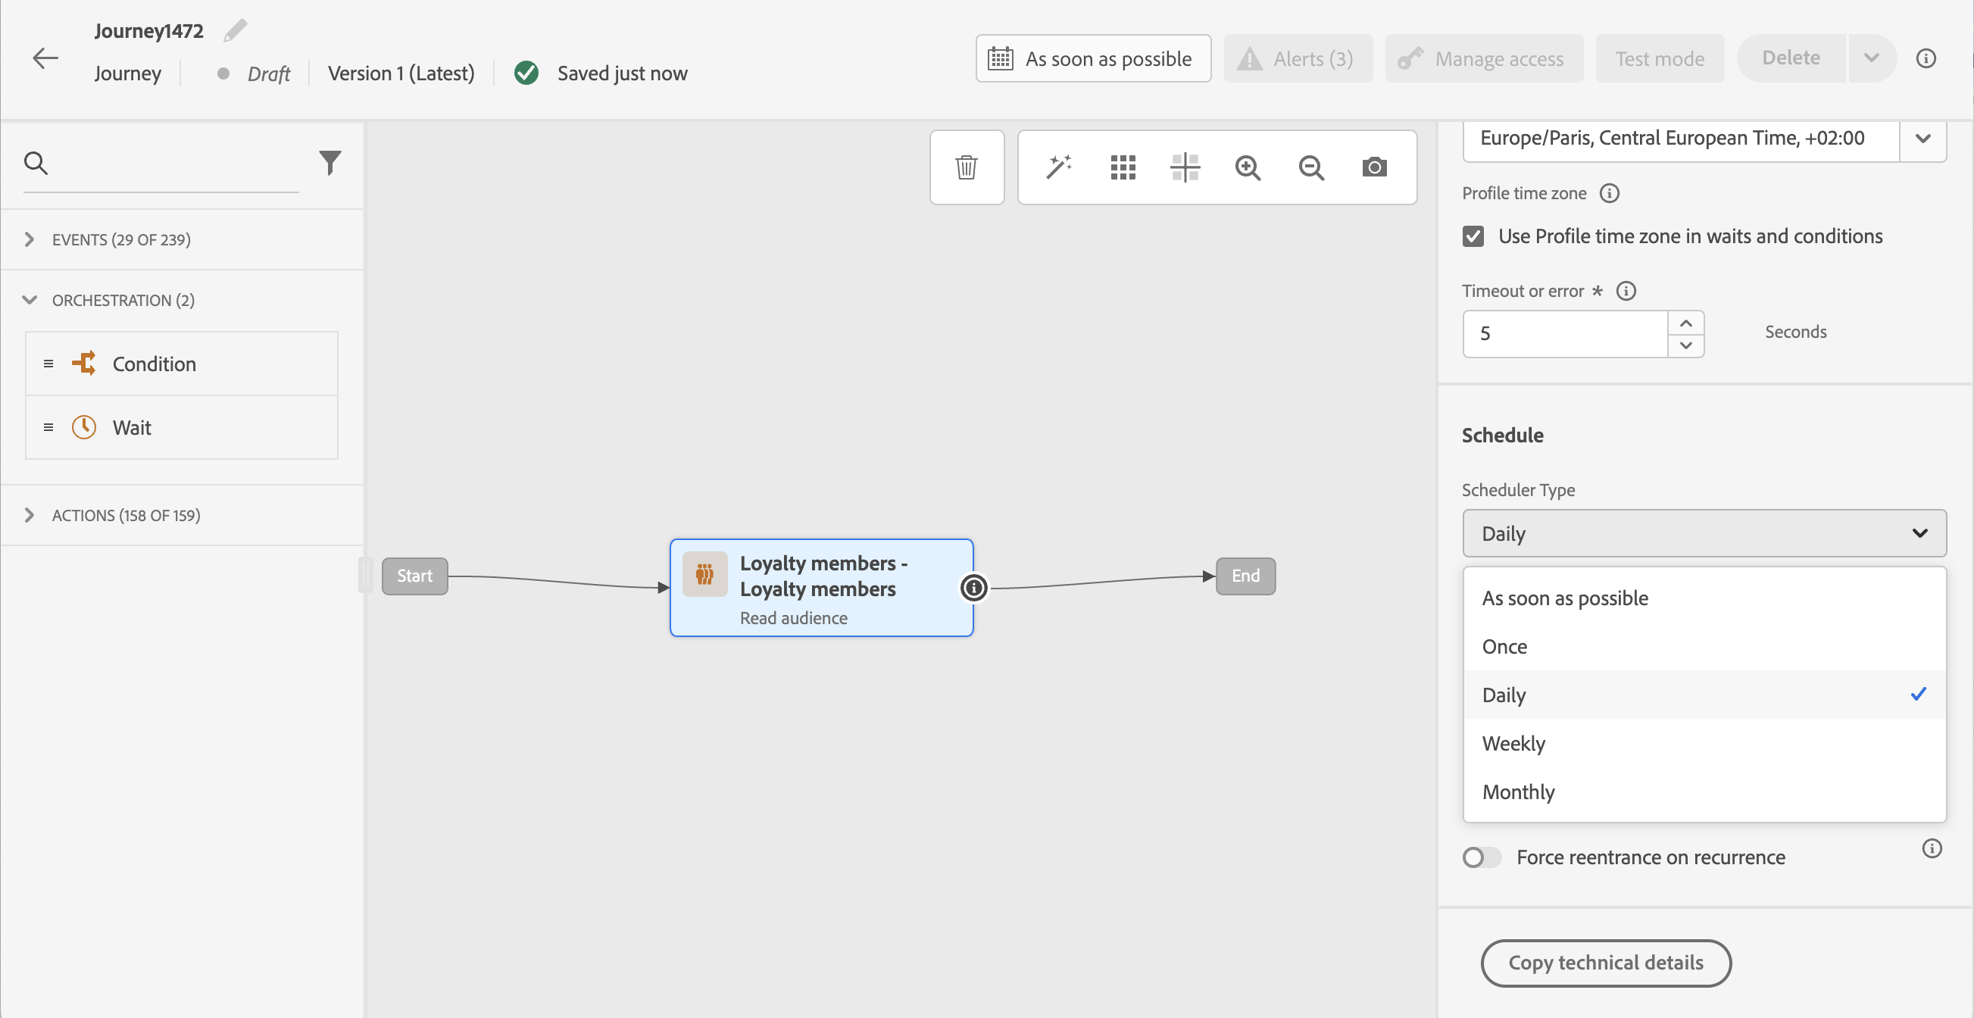Uncheck Use Profile time zone checkbox
This screenshot has width=1974, height=1018.
(1473, 236)
